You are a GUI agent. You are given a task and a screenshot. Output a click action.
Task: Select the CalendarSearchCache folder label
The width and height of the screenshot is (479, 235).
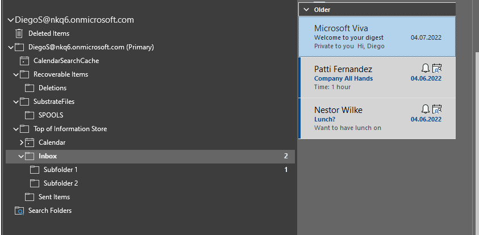click(x=66, y=61)
